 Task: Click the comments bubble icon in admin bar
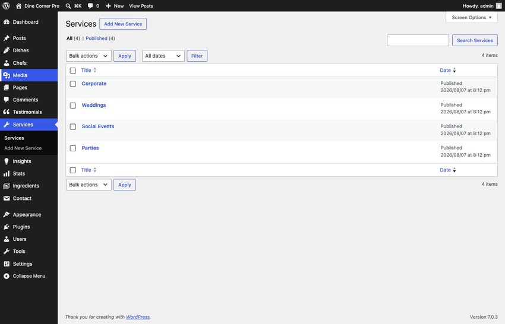pyautogui.click(x=90, y=6)
